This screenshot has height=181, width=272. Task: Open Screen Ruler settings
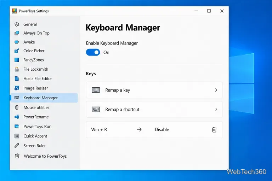35,146
